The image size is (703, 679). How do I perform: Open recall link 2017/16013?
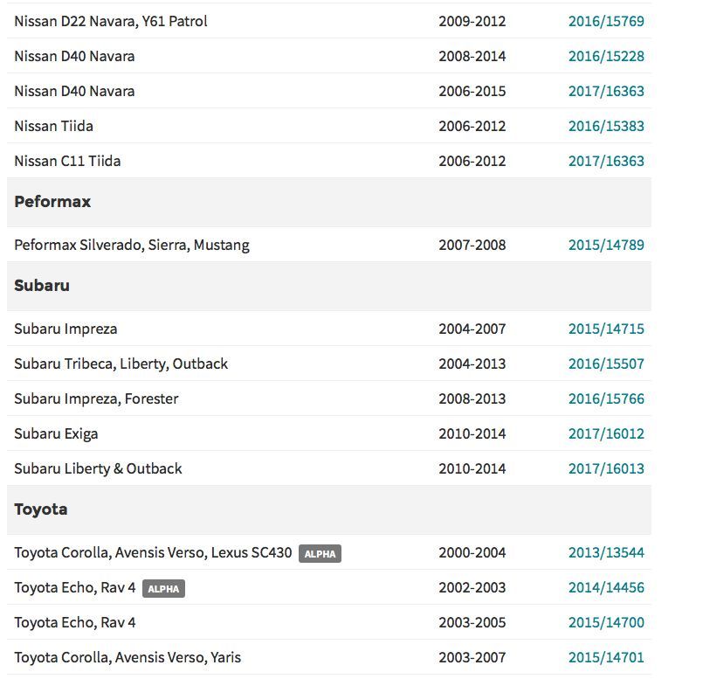[x=606, y=469]
